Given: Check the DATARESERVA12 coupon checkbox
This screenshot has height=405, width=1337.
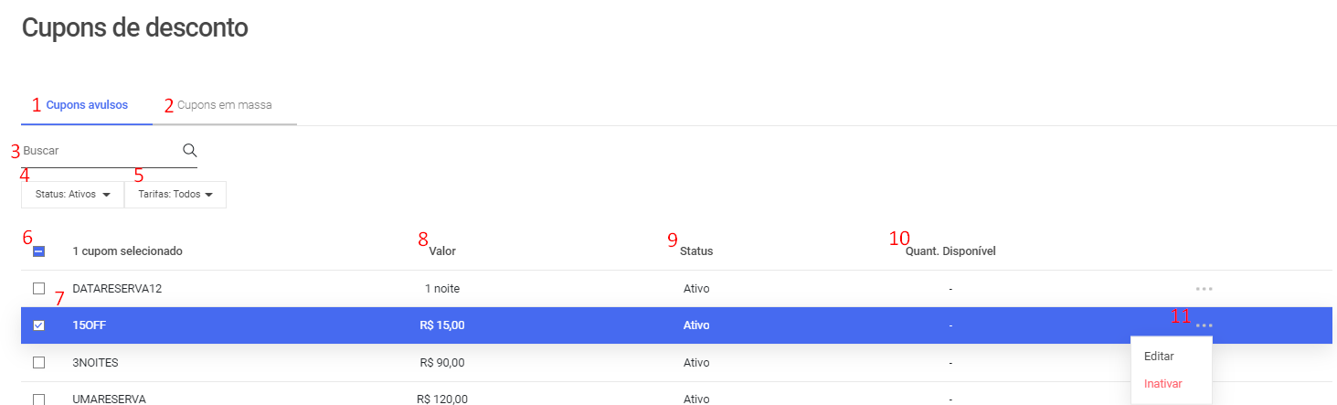Looking at the screenshot, I should tap(38, 289).
